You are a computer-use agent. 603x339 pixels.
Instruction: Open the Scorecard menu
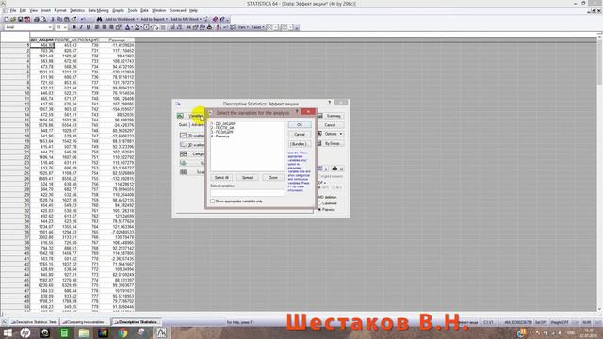coord(178,10)
